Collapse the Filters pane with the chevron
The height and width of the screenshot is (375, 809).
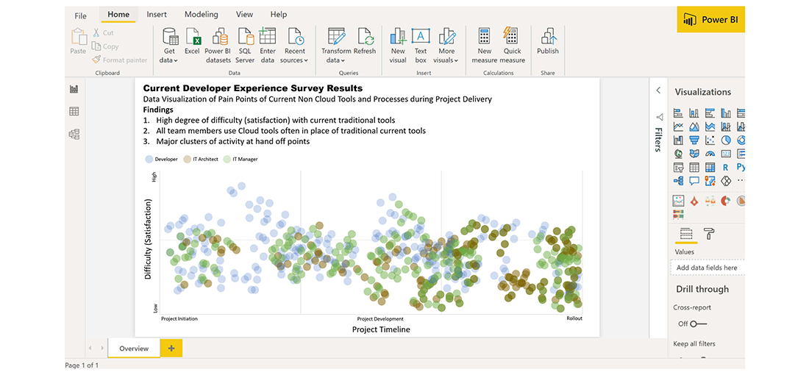click(x=658, y=90)
